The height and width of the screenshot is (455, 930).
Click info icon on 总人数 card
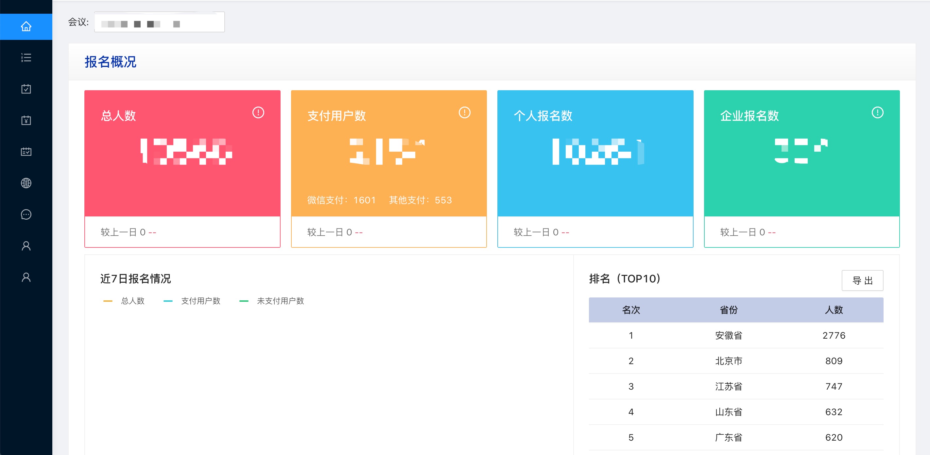(258, 112)
